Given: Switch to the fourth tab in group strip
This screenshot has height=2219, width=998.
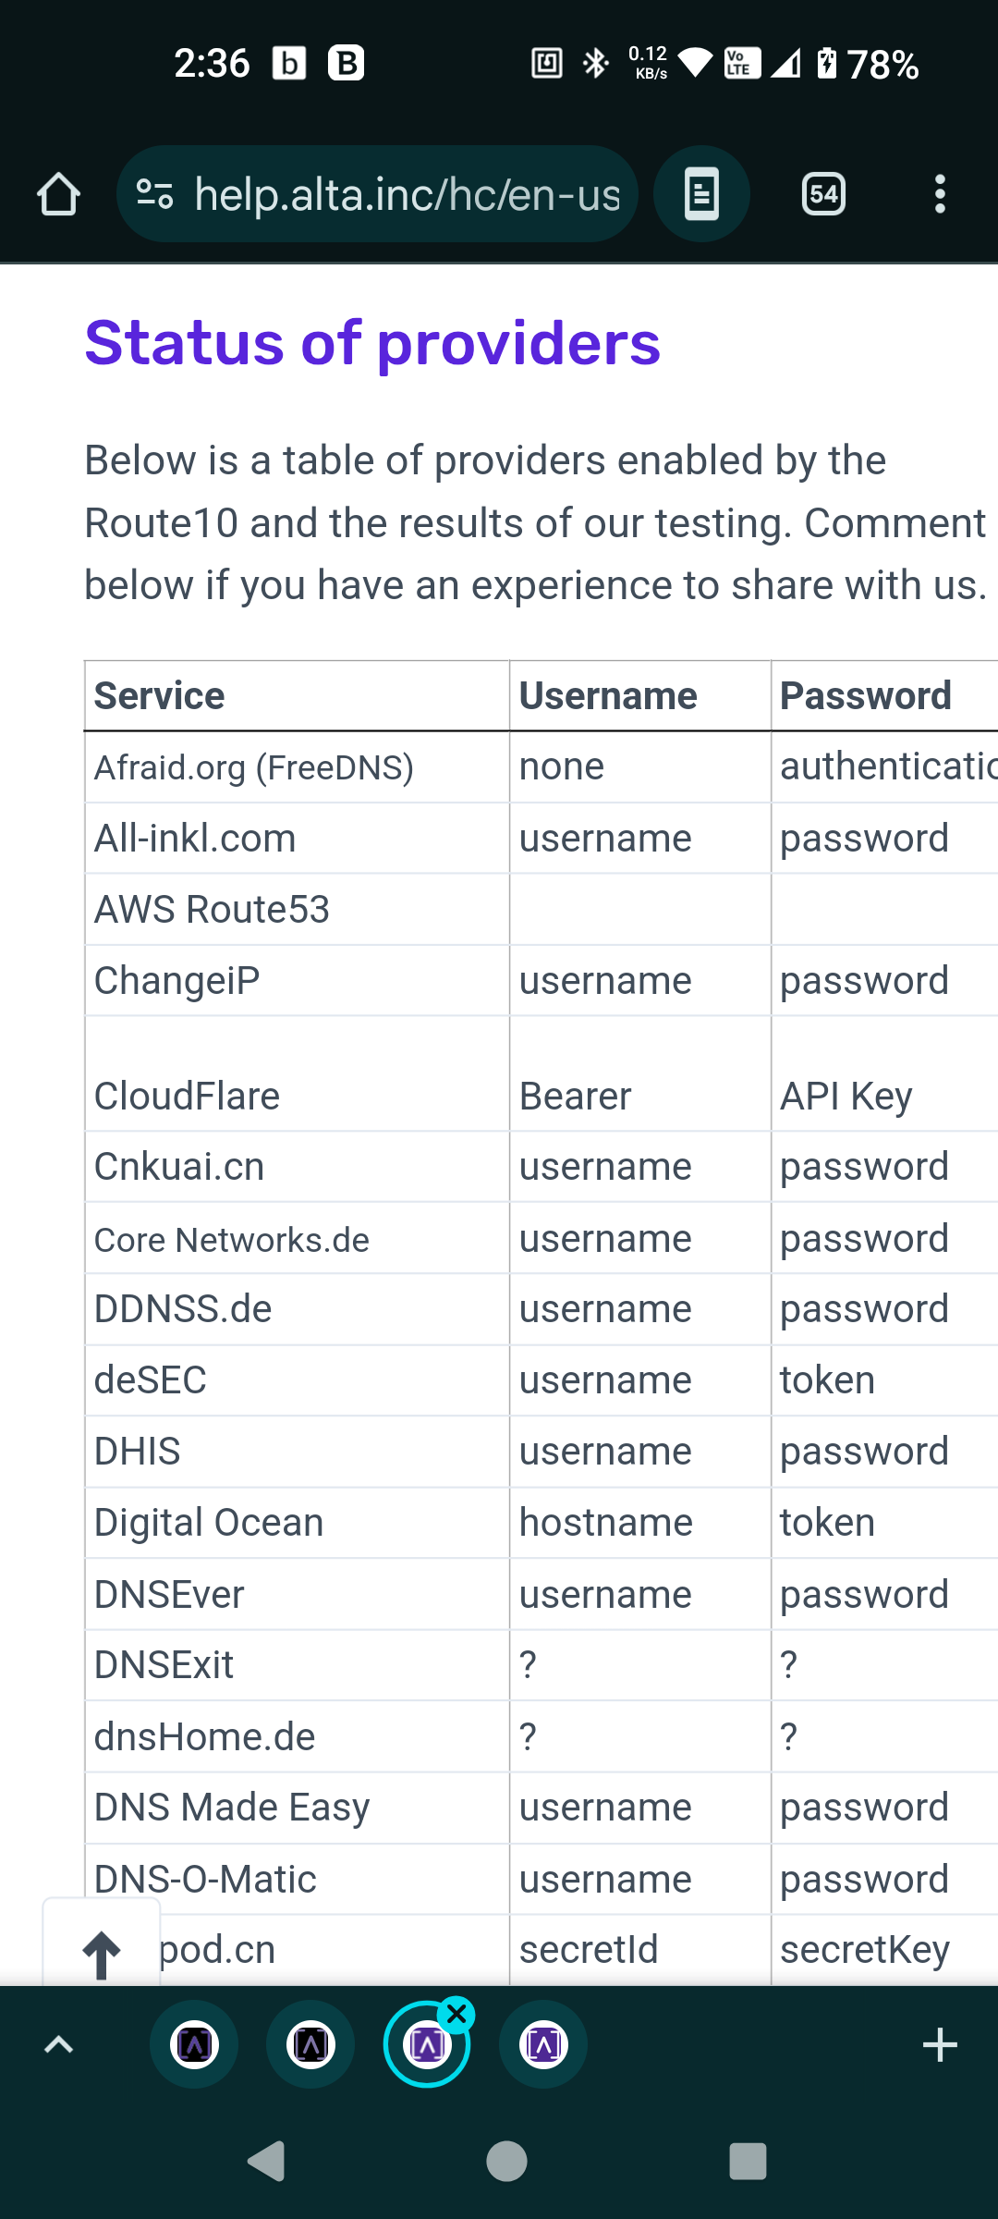Looking at the screenshot, I should point(543,2044).
